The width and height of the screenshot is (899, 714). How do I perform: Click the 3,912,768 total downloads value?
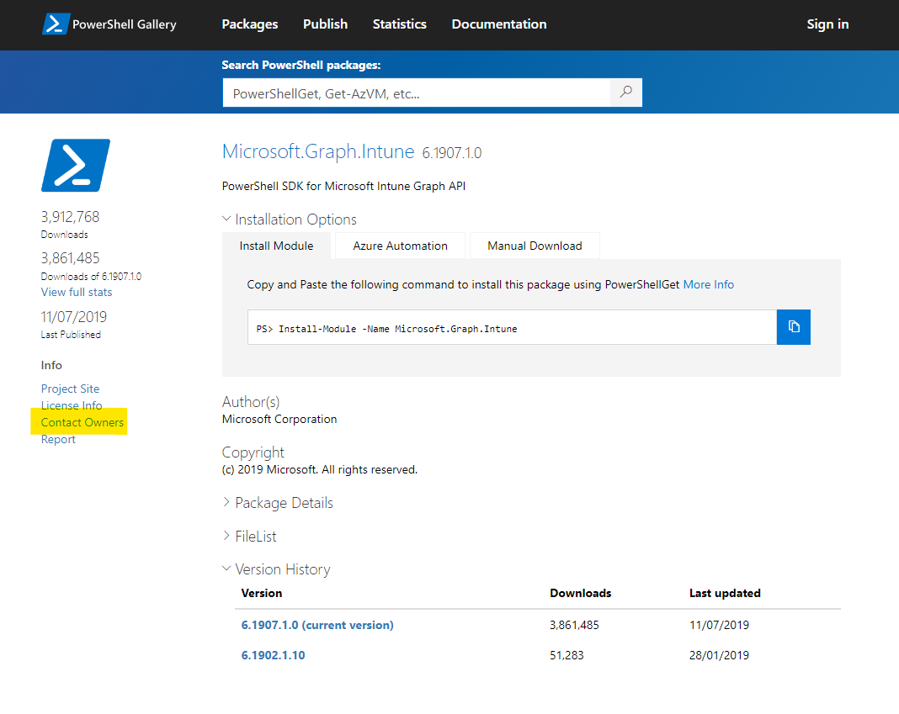click(70, 217)
